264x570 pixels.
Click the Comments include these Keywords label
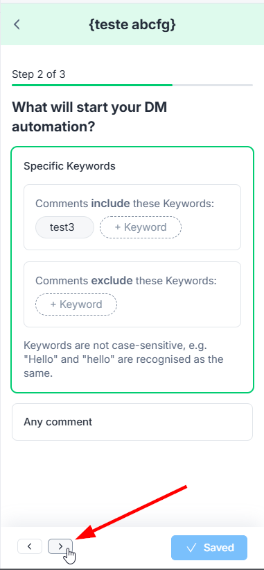(125, 204)
